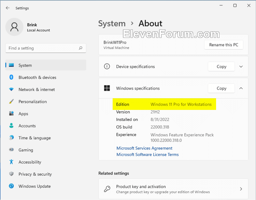This screenshot has height=200, width=256.
Task: Expand the Device specifications section
Action: click(x=241, y=67)
